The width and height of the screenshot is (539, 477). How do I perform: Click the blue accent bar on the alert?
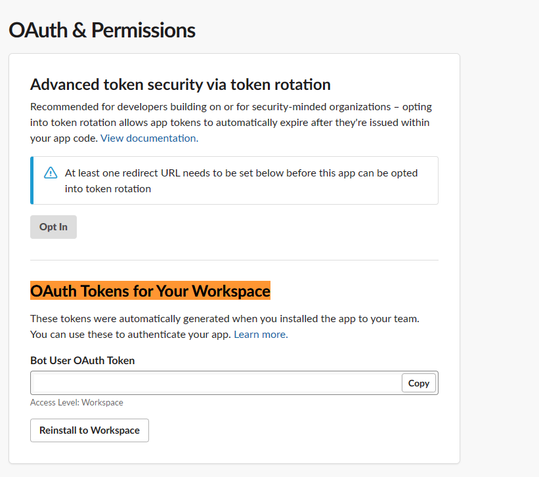[32, 180]
